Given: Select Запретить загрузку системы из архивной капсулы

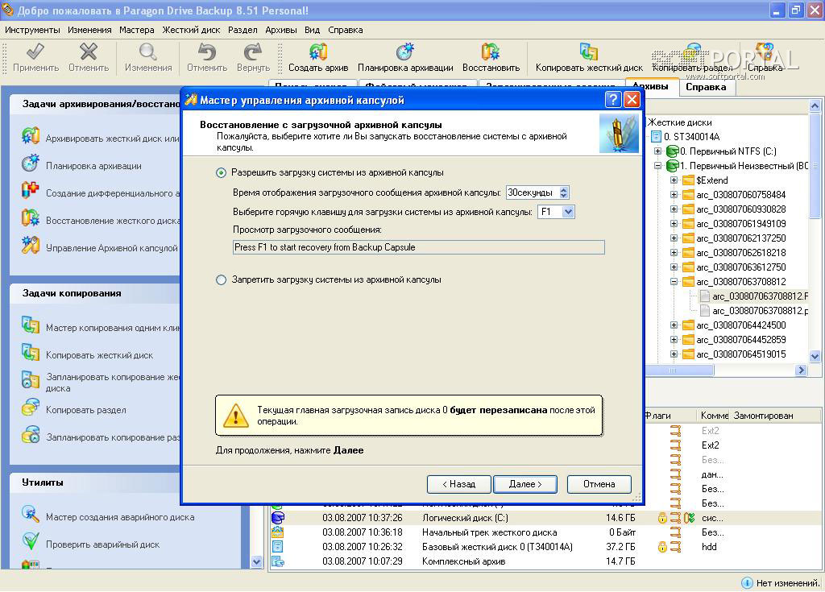Looking at the screenshot, I should tap(221, 280).
